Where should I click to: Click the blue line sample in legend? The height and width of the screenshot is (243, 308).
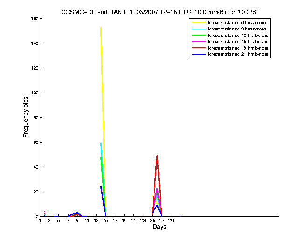point(199,54)
